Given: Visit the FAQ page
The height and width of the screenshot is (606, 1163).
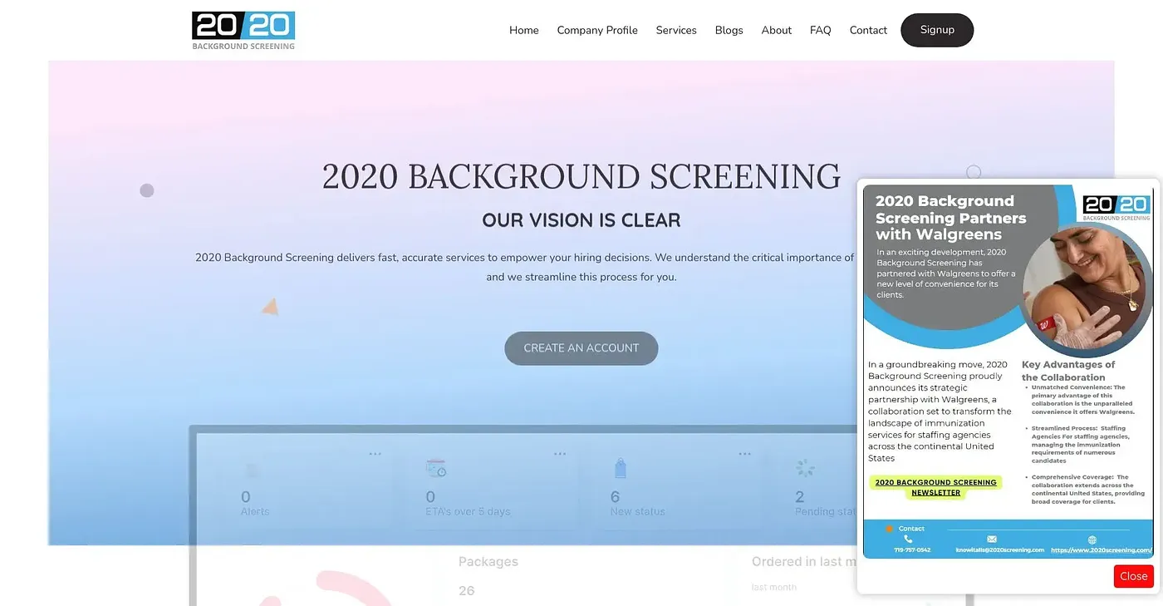Looking at the screenshot, I should click(x=821, y=30).
